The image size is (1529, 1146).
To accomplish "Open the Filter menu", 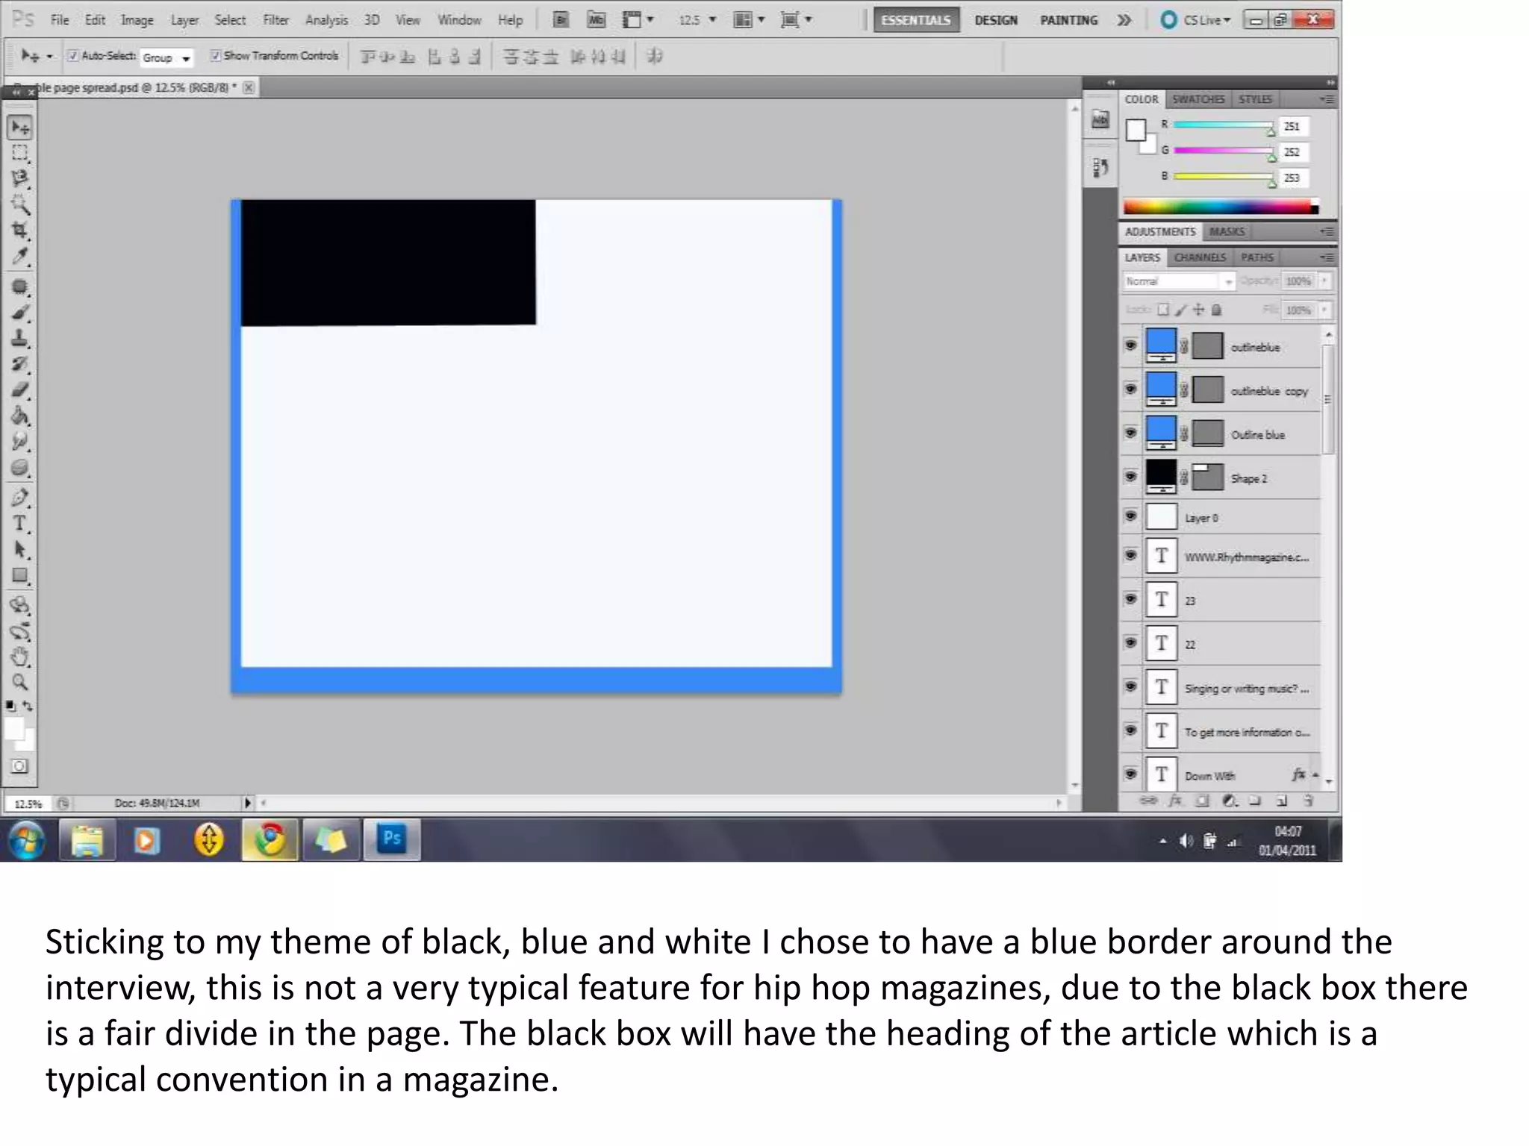I will (275, 20).
